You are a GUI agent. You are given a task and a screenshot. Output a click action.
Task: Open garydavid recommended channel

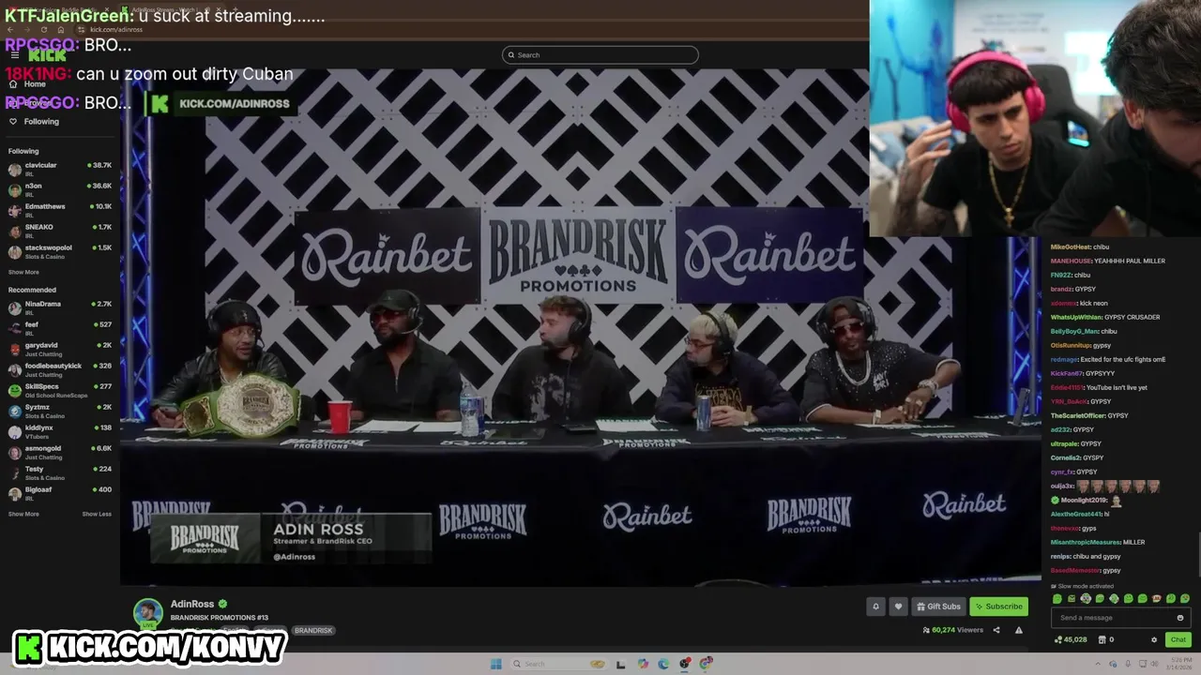(x=60, y=349)
